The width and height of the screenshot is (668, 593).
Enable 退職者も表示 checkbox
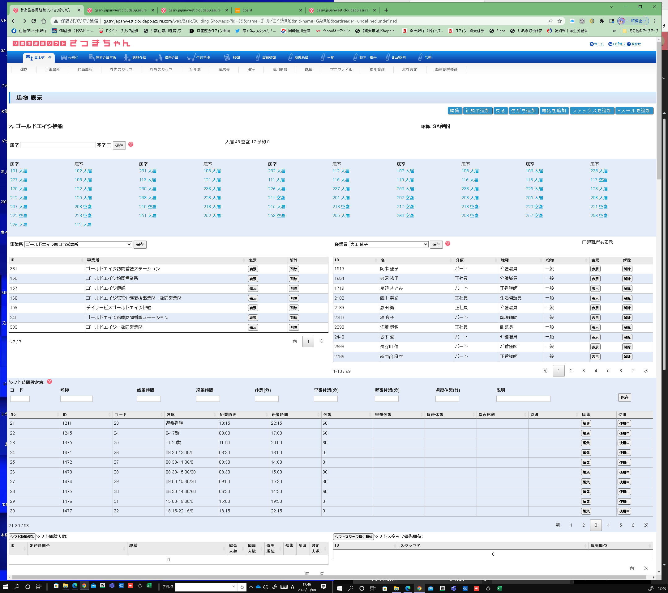[584, 242]
